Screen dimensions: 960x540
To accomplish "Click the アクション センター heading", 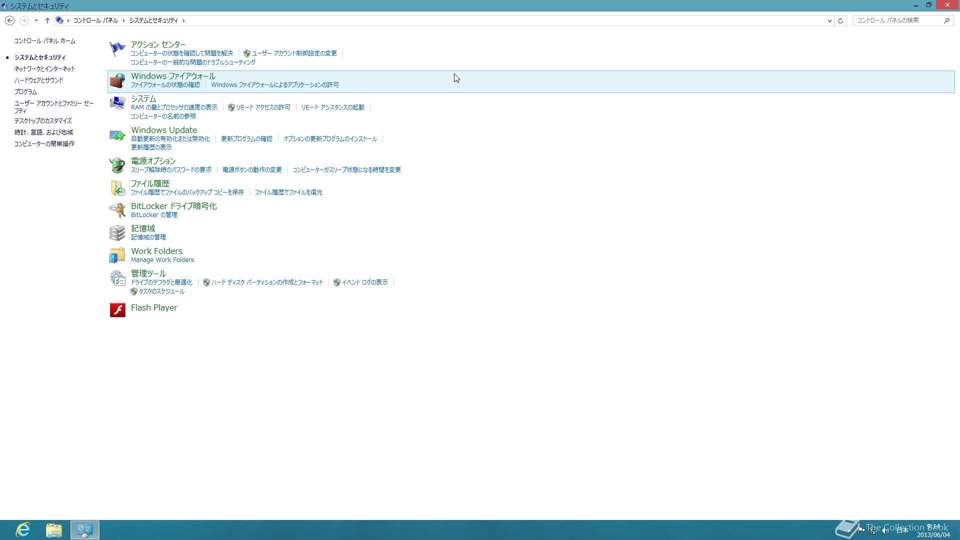I will coord(158,44).
